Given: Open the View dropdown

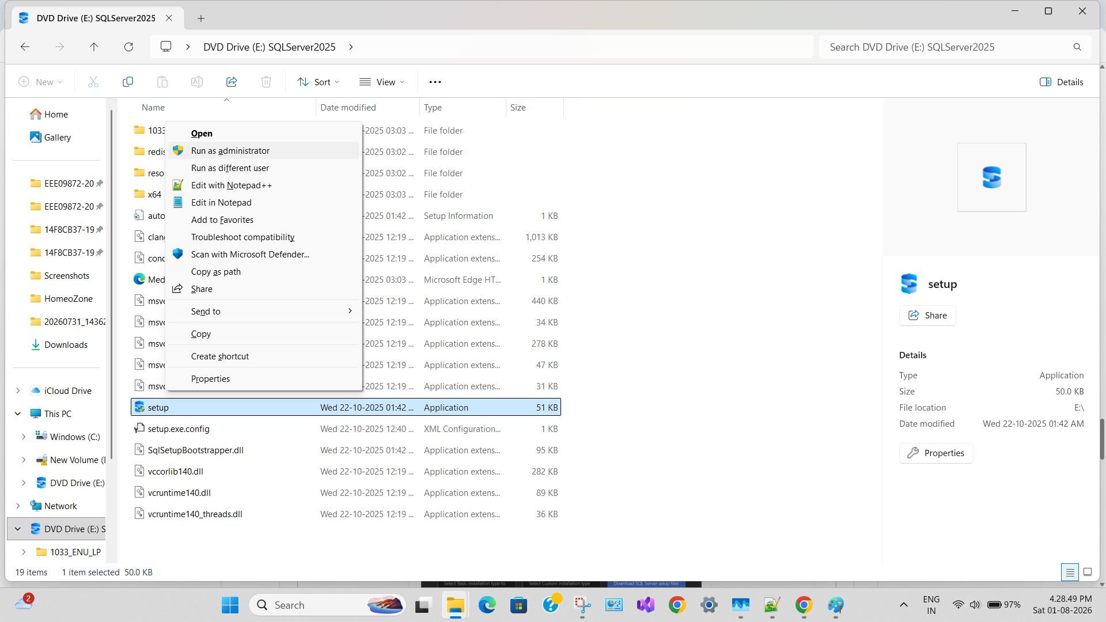Looking at the screenshot, I should click(382, 82).
